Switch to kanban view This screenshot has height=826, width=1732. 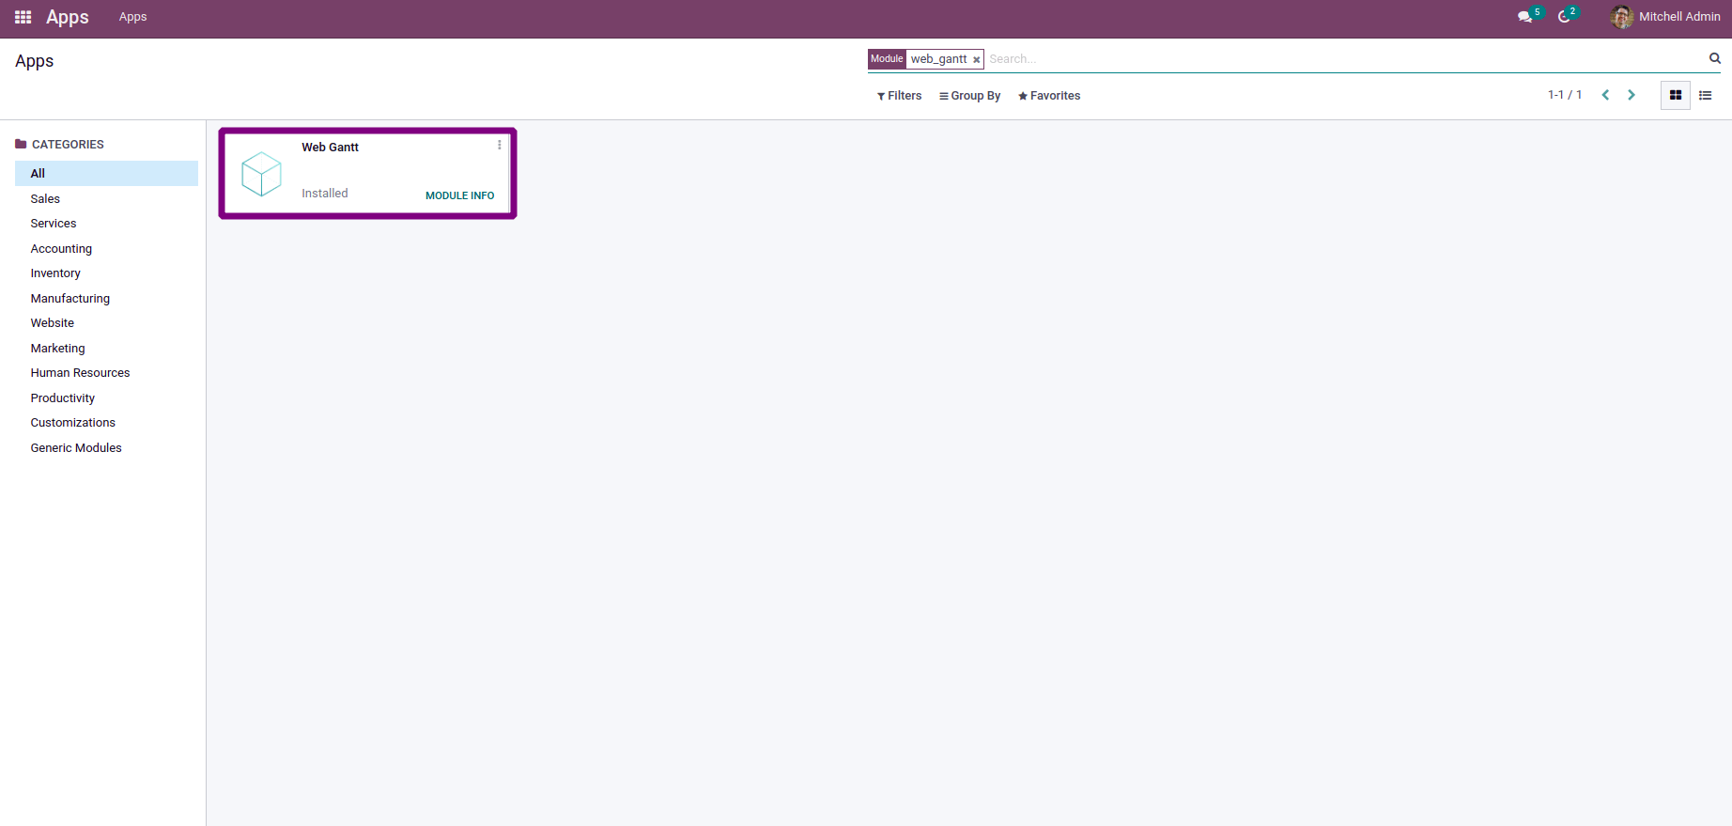1675,95
